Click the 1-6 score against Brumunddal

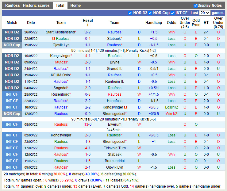click(x=88, y=161)
